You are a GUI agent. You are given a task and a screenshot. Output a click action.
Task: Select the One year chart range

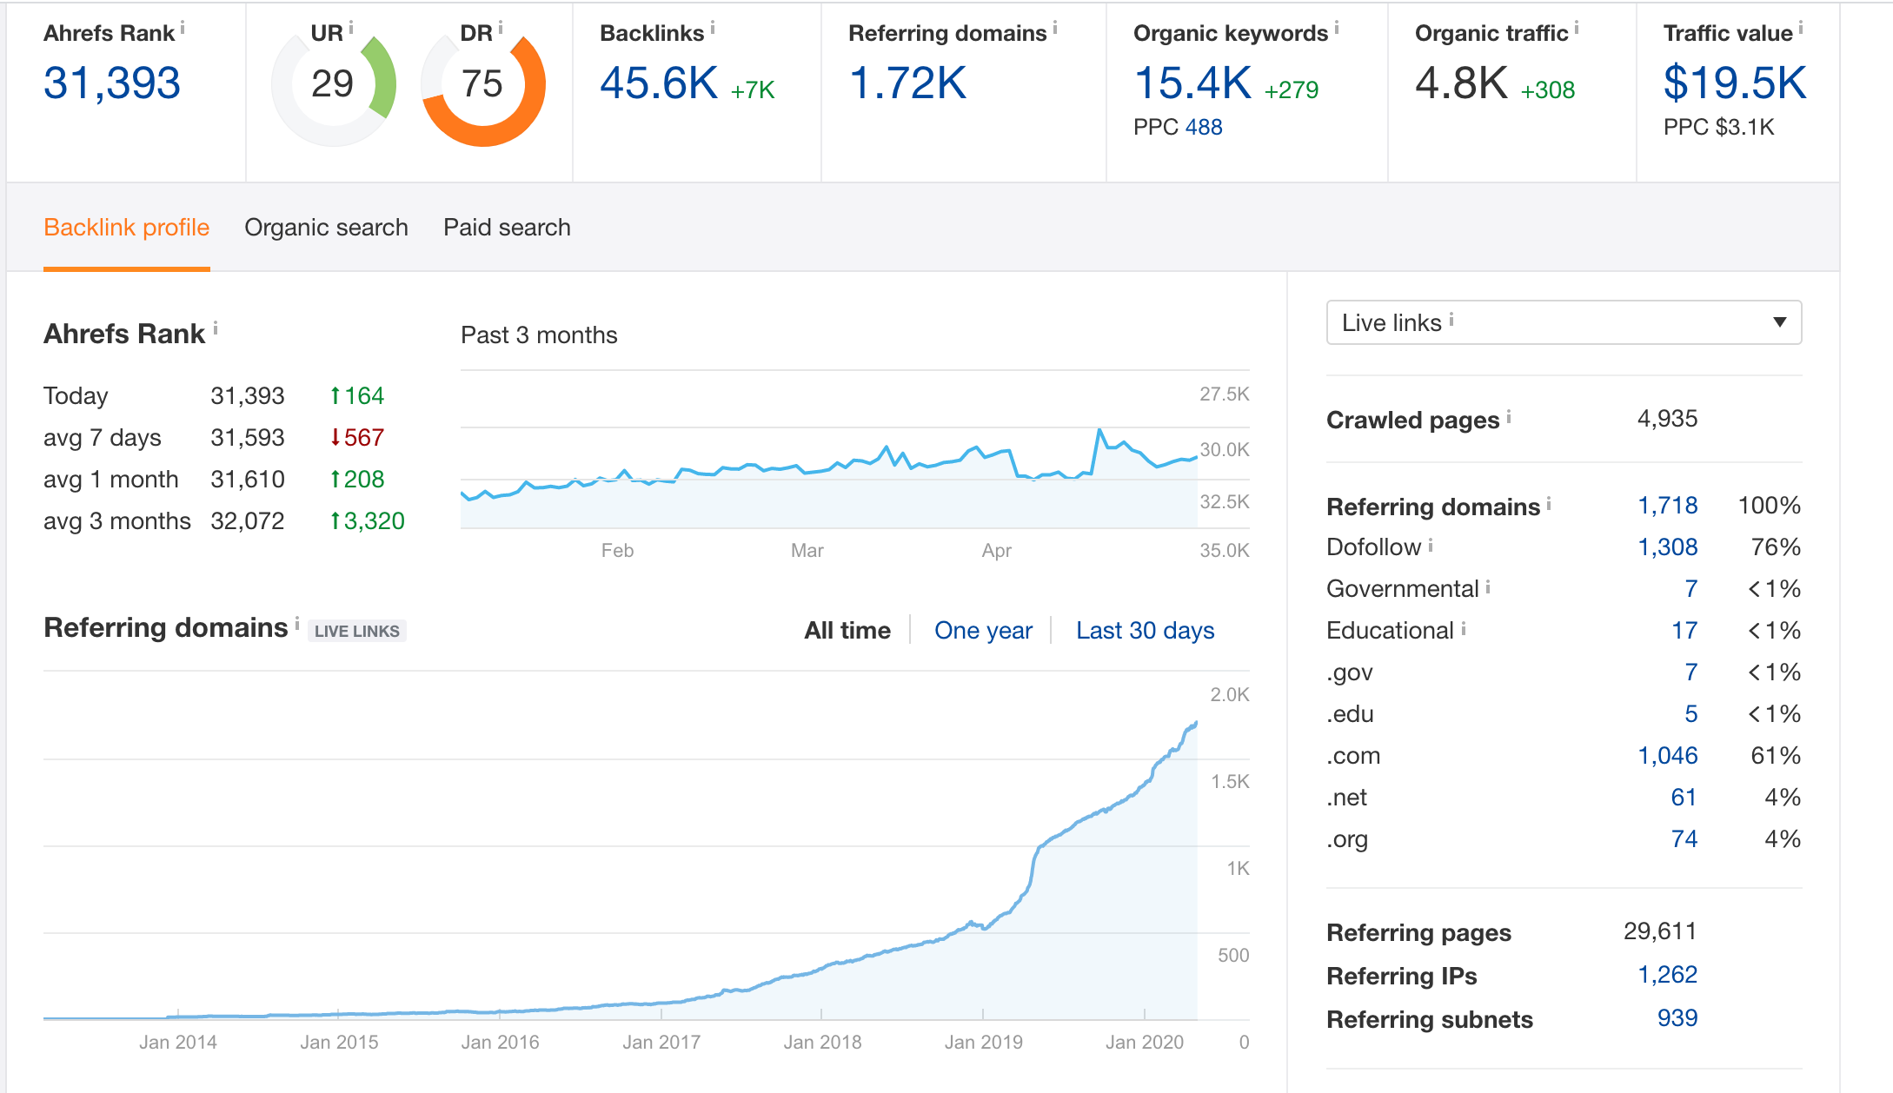(x=983, y=630)
